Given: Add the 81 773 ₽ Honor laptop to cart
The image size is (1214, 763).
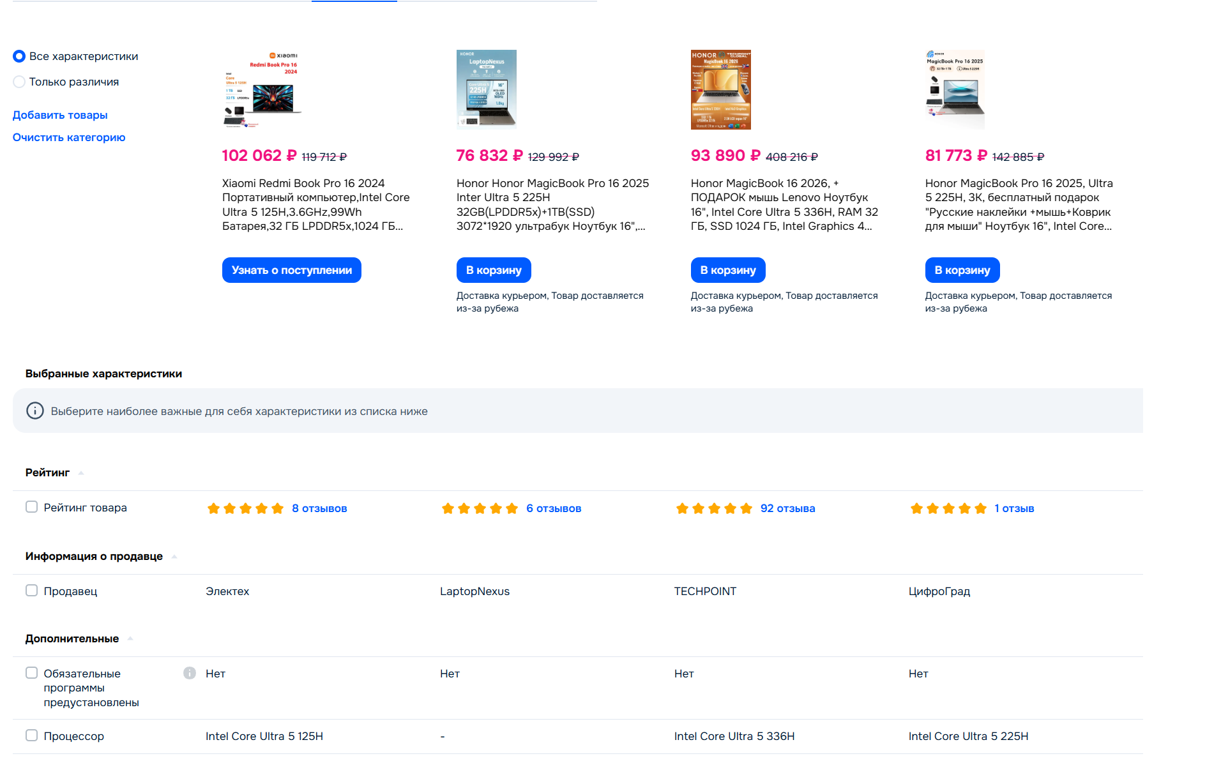Looking at the screenshot, I should coord(962,270).
